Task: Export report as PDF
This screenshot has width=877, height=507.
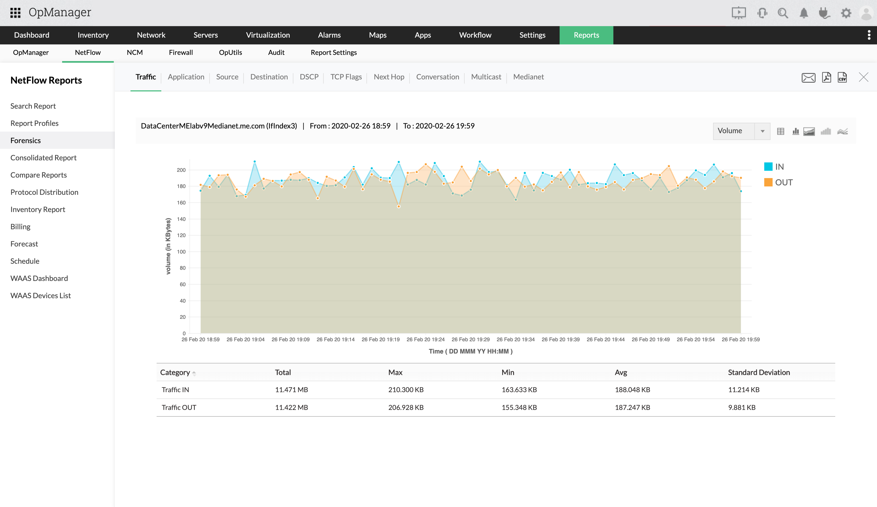Action: point(826,77)
